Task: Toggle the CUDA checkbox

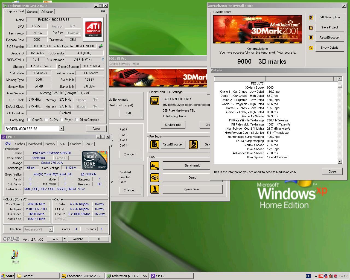Action: pos(46,119)
